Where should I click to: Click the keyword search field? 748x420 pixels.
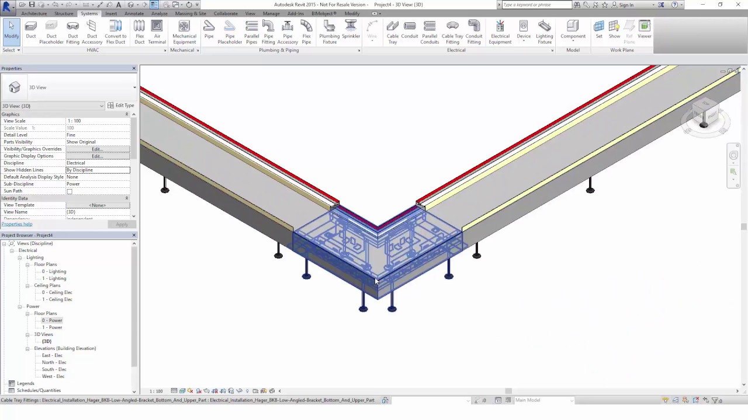pyautogui.click(x=536, y=5)
